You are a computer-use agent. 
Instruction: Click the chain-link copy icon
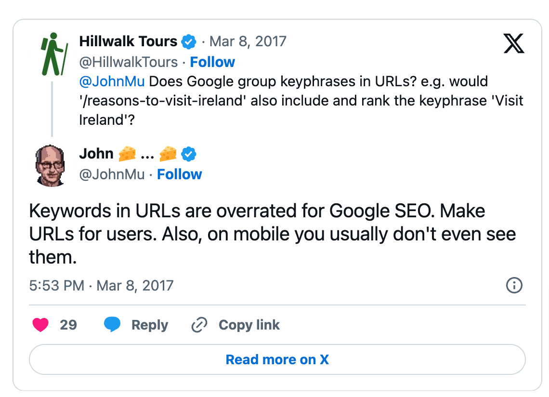pyautogui.click(x=199, y=325)
